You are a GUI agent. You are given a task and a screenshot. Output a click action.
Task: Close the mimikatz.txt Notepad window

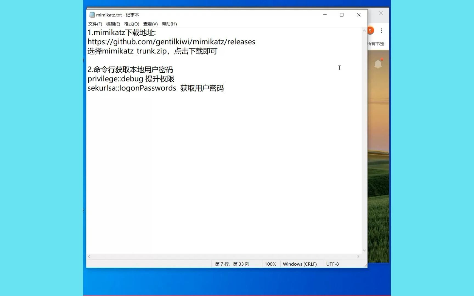tap(359, 15)
